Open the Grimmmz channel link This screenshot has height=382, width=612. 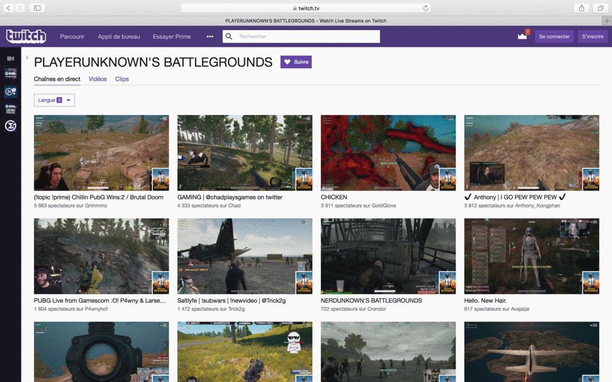point(96,205)
